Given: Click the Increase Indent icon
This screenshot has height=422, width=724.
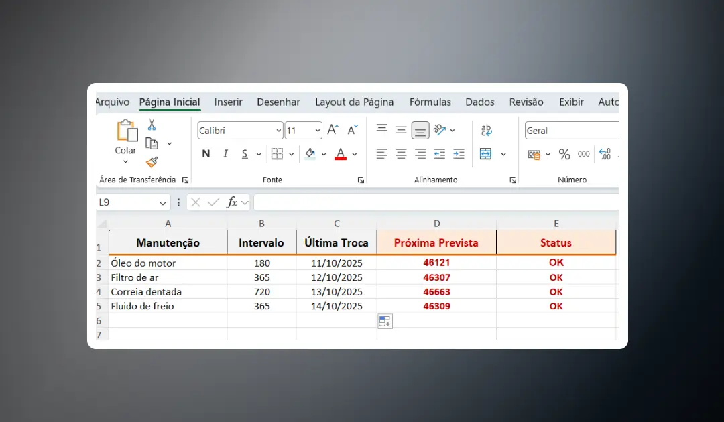Looking at the screenshot, I should (x=459, y=155).
